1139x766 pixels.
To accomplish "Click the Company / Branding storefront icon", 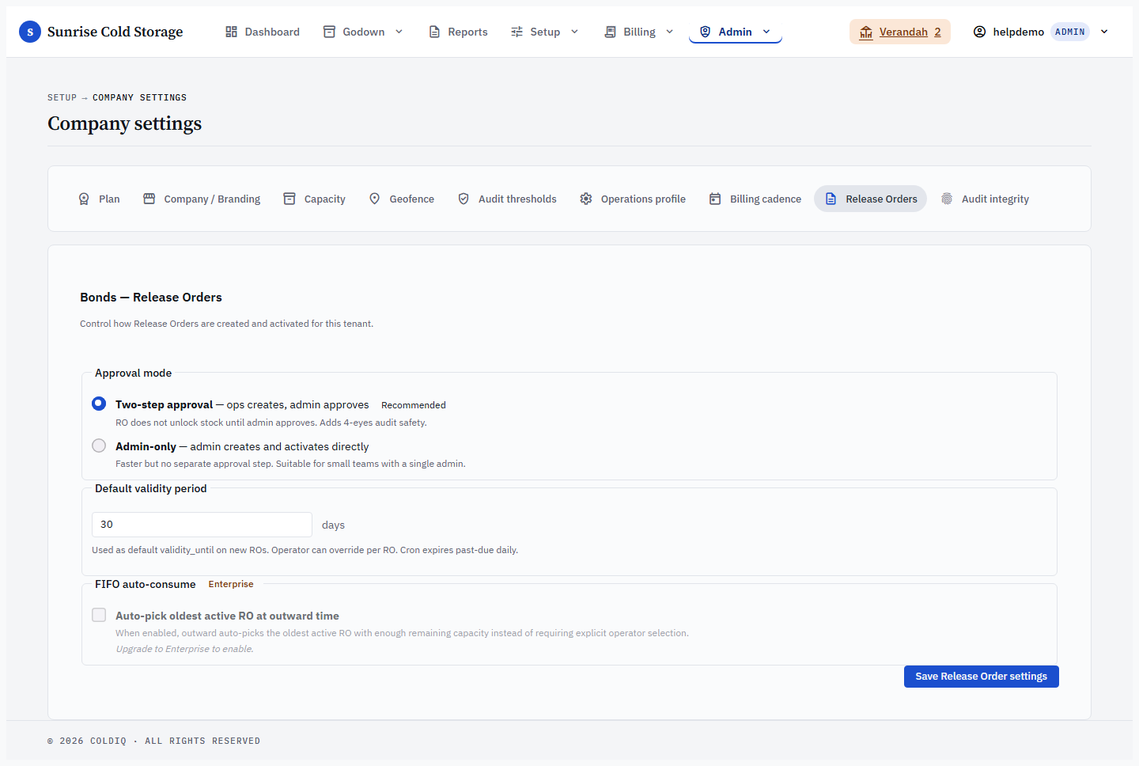I will click(x=149, y=199).
